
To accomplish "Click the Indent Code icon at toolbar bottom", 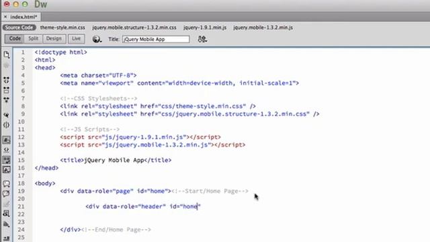I will (6, 238).
